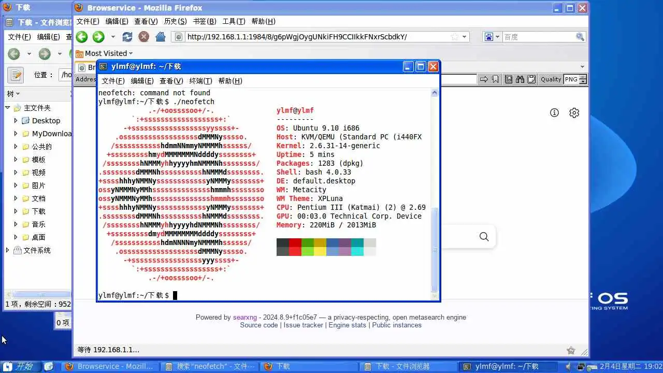Viewport: 663px width, 373px height.
Task: Stop loading the page in Firefox
Action: (144, 37)
